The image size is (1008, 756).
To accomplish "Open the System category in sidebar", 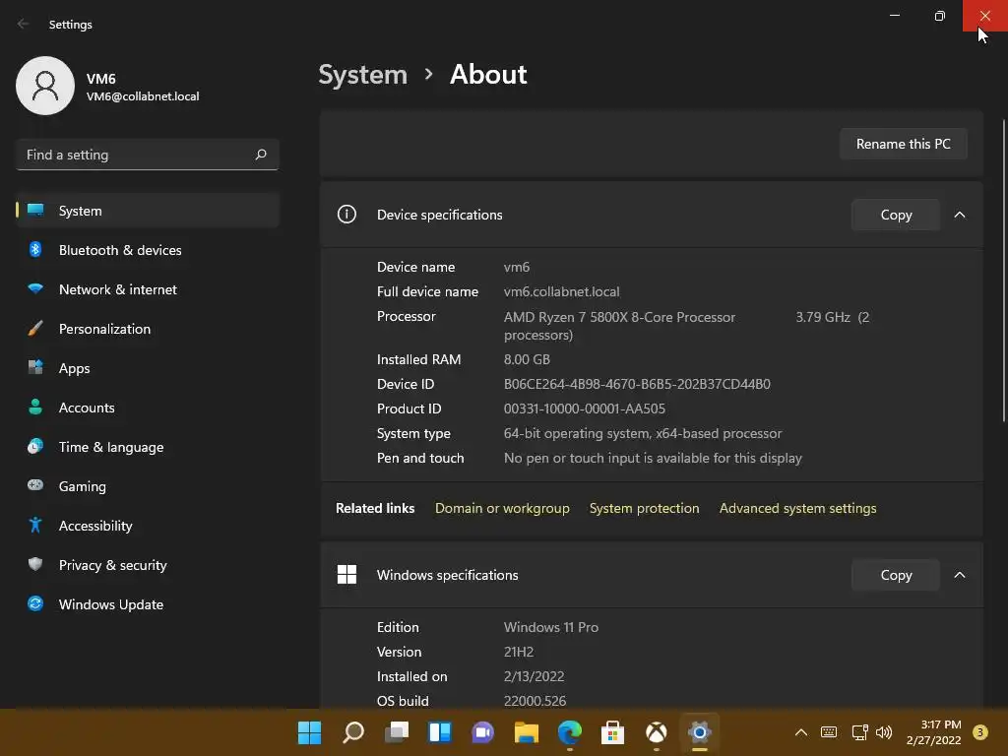I will tap(148, 211).
